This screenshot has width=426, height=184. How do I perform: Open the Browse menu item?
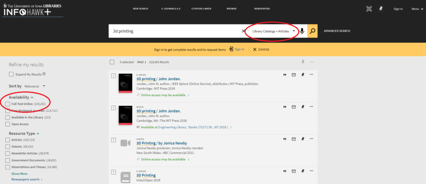[x=231, y=9]
